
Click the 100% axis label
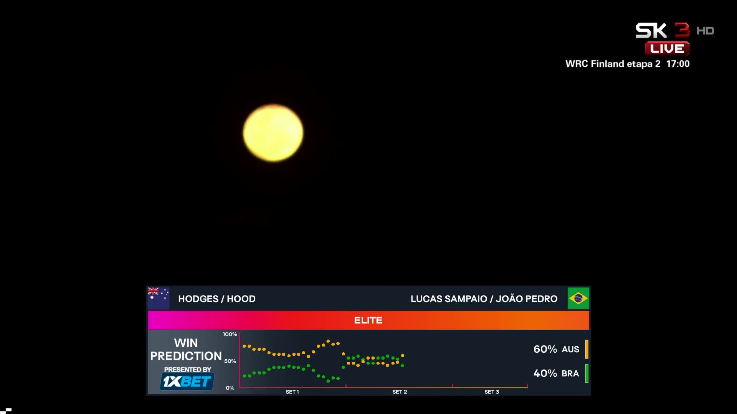click(230, 334)
